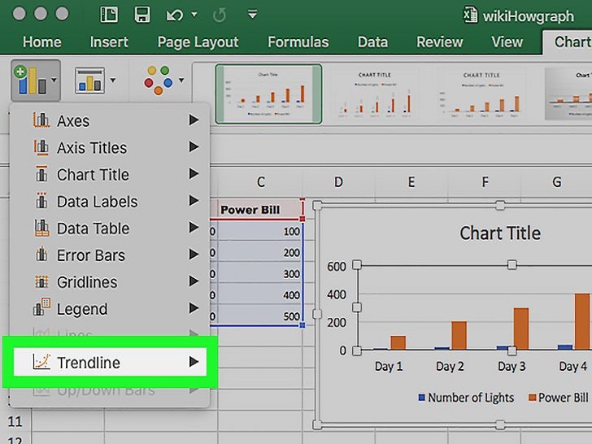The image size is (592, 444).
Task: Click the Axis Titles menu icon
Action: click(41, 147)
